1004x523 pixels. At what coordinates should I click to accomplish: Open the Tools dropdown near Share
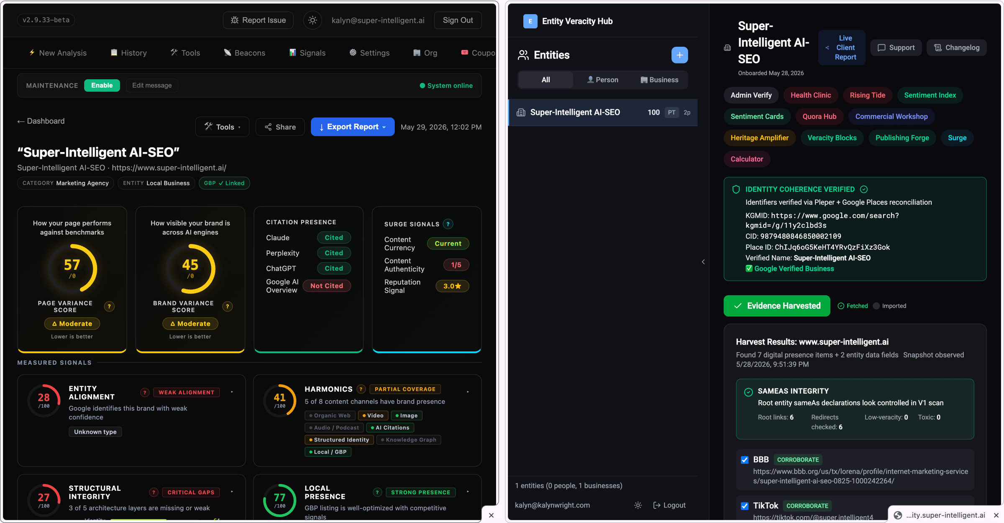pyautogui.click(x=222, y=127)
